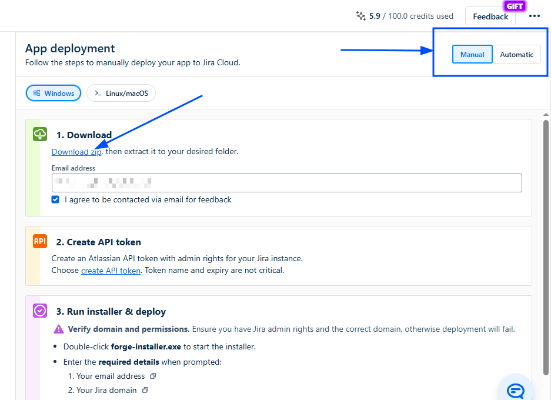Click the 'Download zip' link
The image size is (551, 400).
[76, 152]
